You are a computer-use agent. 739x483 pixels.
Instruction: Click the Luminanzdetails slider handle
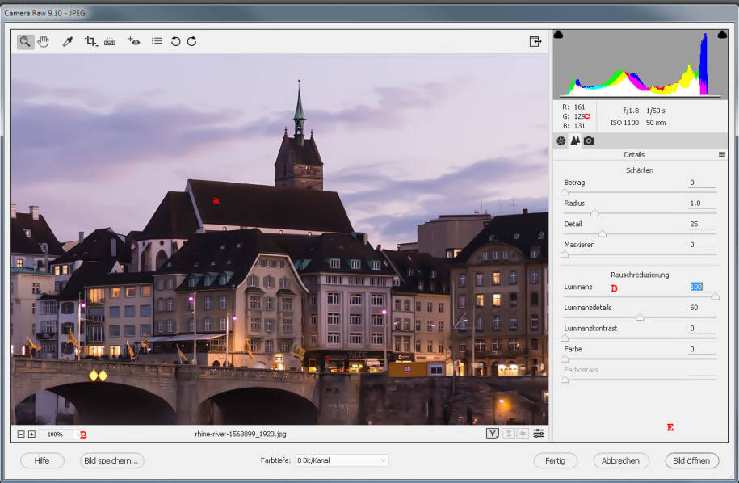pyautogui.click(x=640, y=317)
